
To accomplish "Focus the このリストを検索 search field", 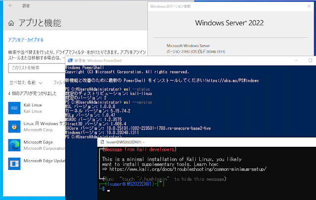I will point(37,68).
